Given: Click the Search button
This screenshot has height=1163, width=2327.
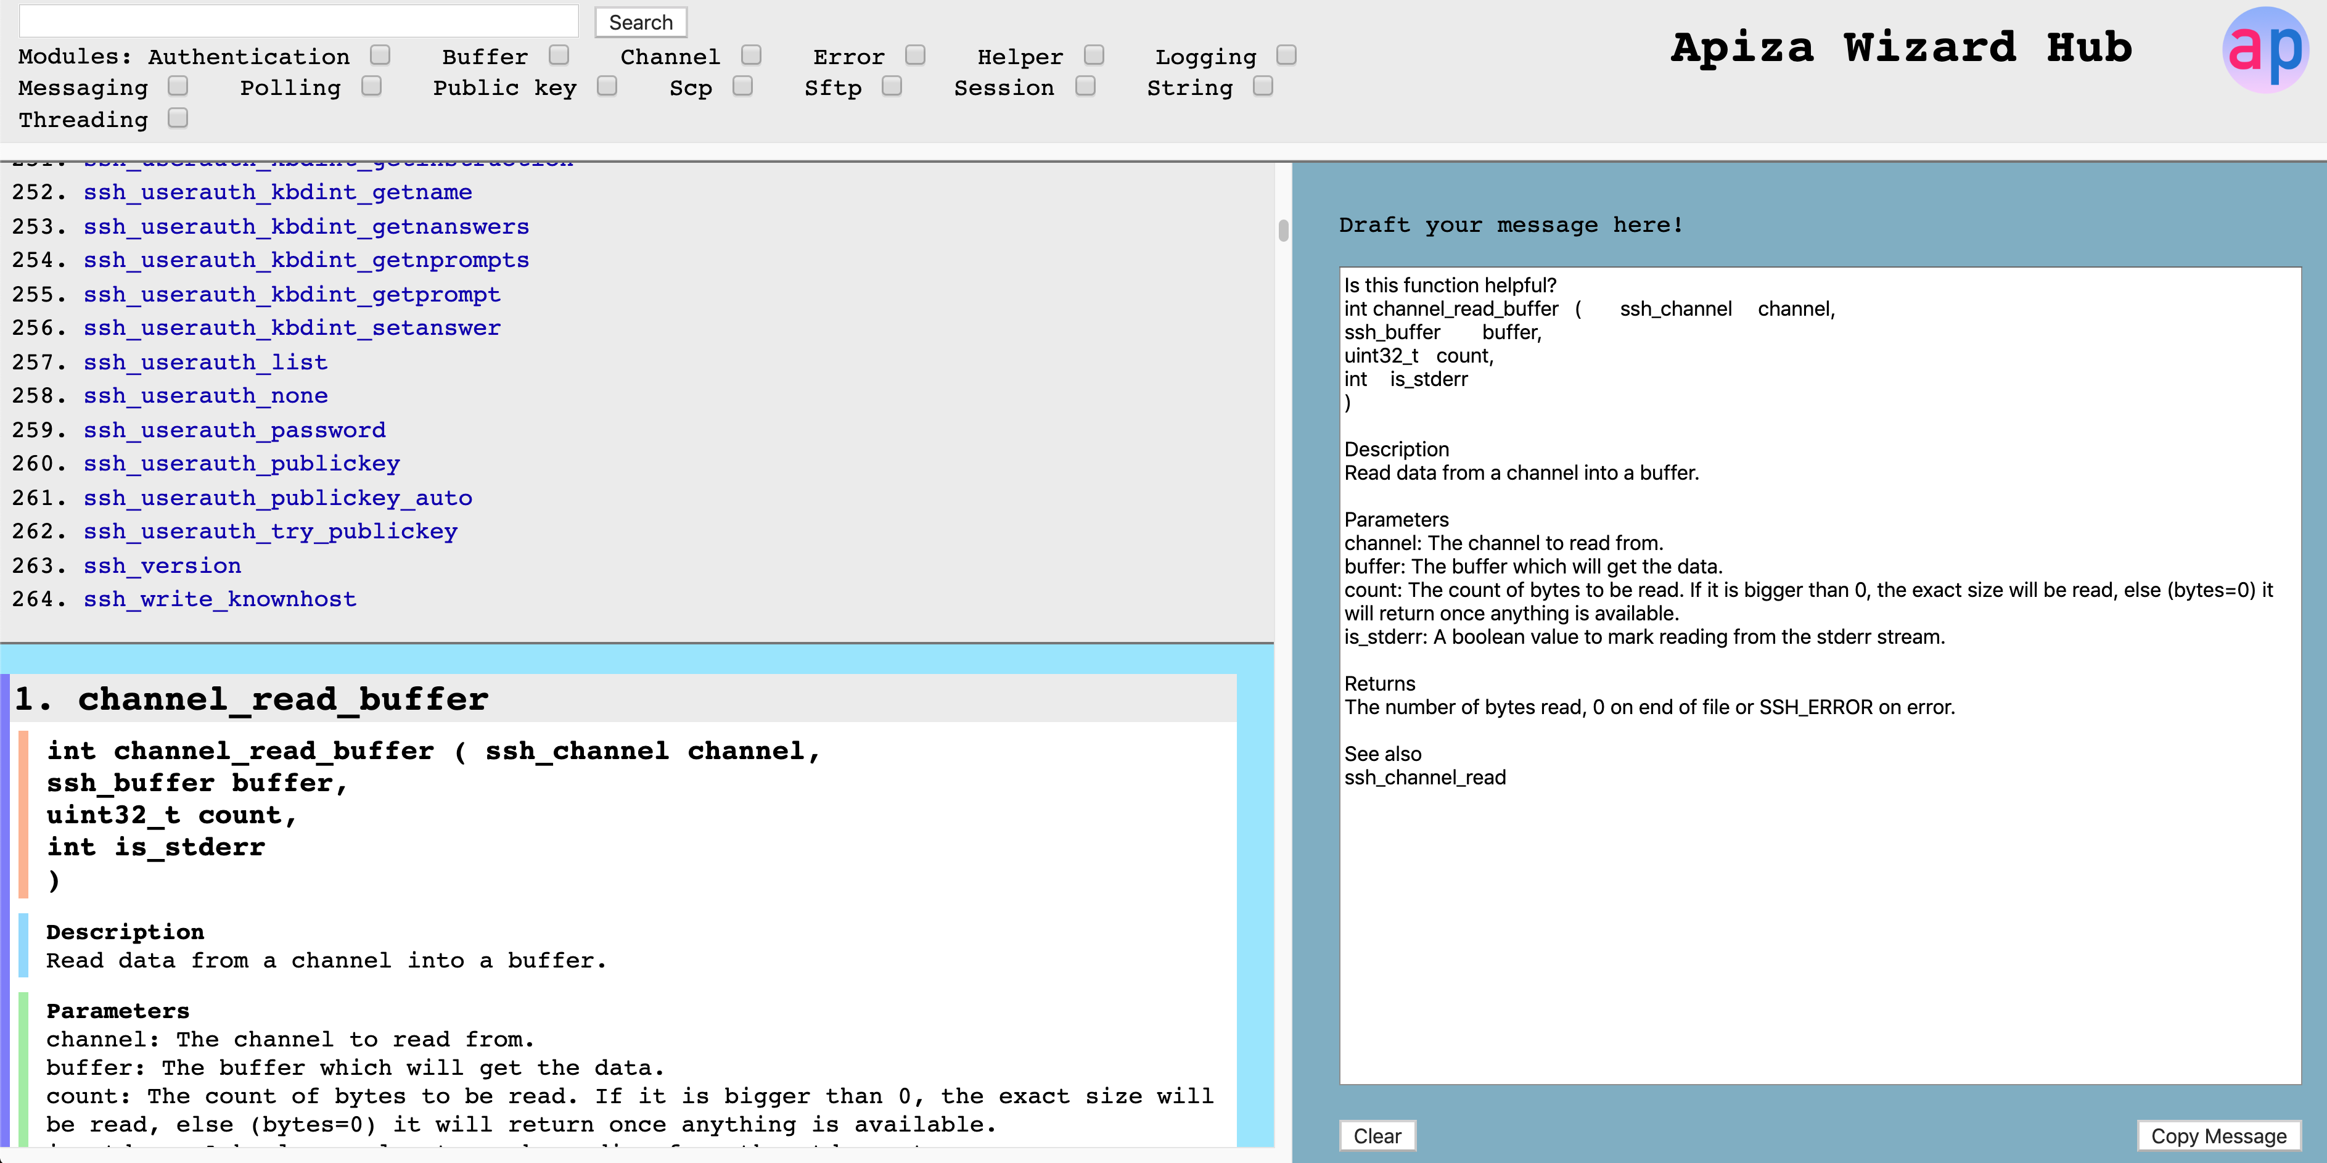Looking at the screenshot, I should (641, 23).
